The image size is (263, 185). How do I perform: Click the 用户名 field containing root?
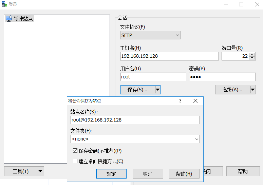click(153, 77)
